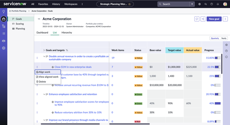Click the share icon button near New goal

(x=203, y=19)
